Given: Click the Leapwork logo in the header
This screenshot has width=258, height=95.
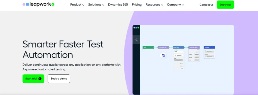Looking at the screenshot, I should click(x=38, y=5).
